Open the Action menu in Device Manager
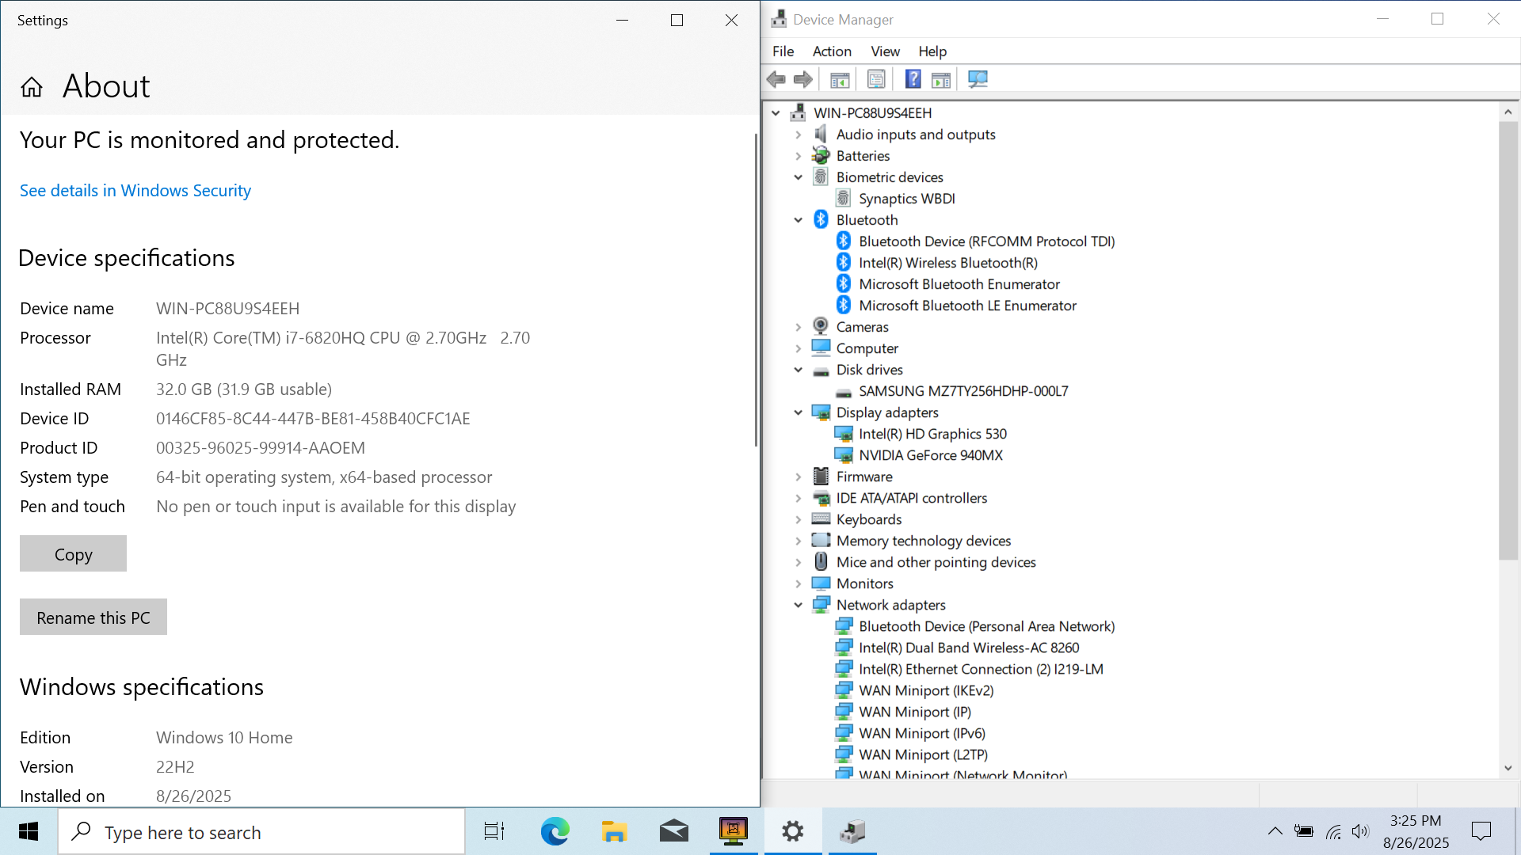Viewport: 1521px width, 855px height. tap(832, 51)
